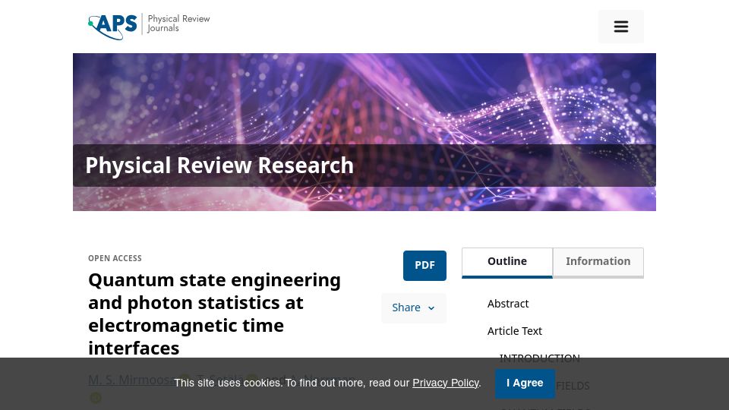Click the OPEN ACCESS label
This screenshot has width=729, height=410.
point(115,258)
